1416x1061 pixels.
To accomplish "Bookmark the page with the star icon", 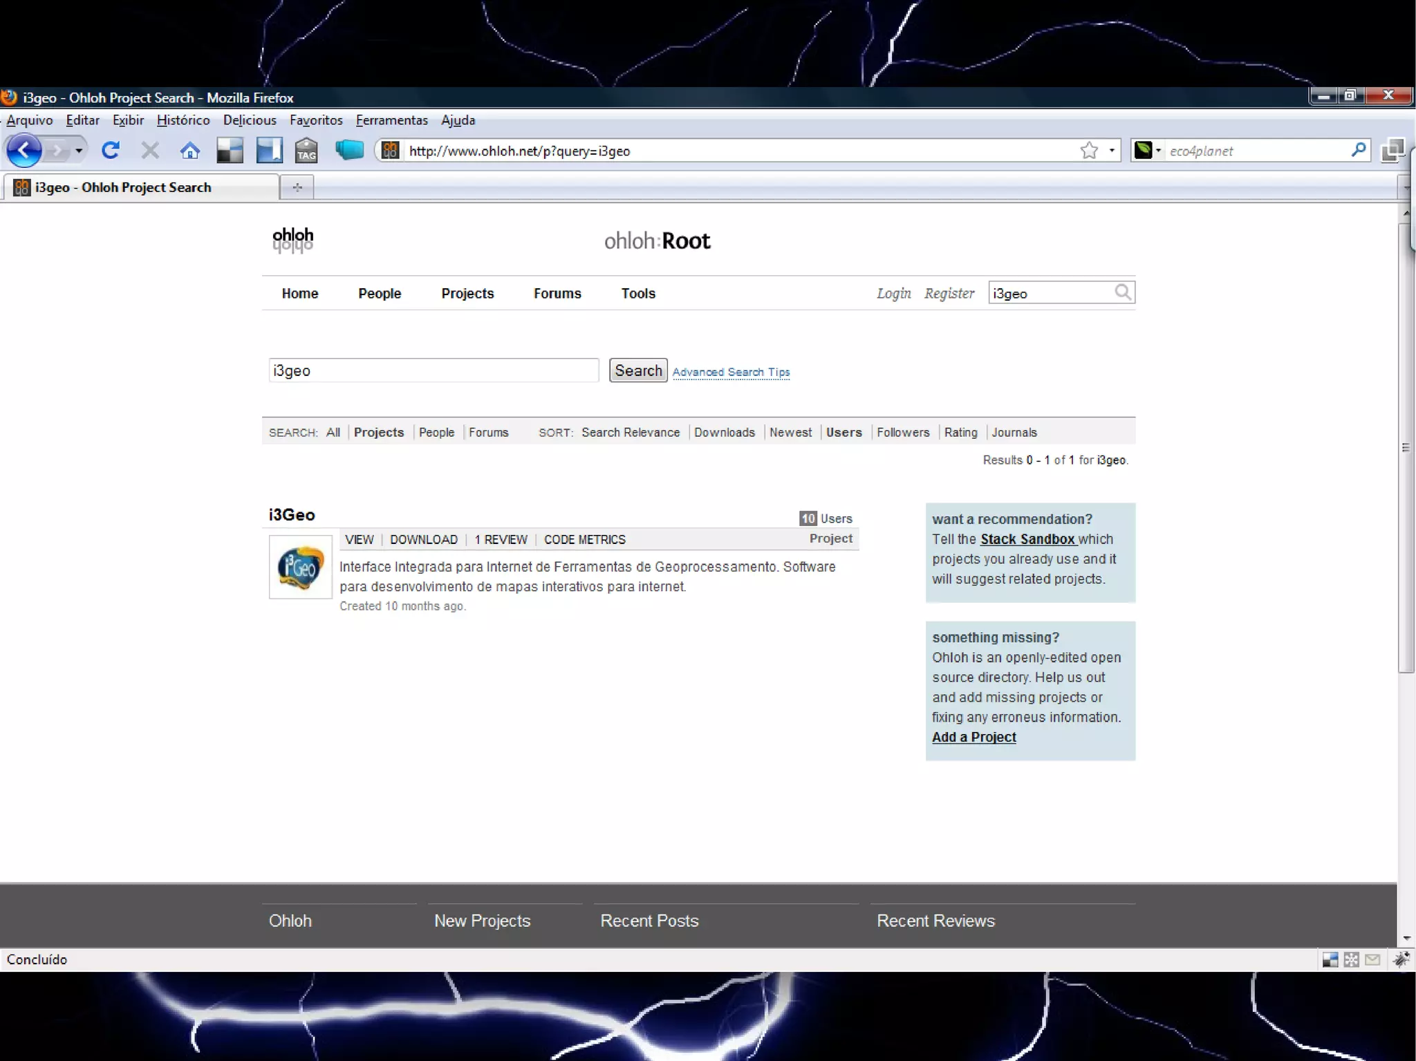I will 1089,151.
